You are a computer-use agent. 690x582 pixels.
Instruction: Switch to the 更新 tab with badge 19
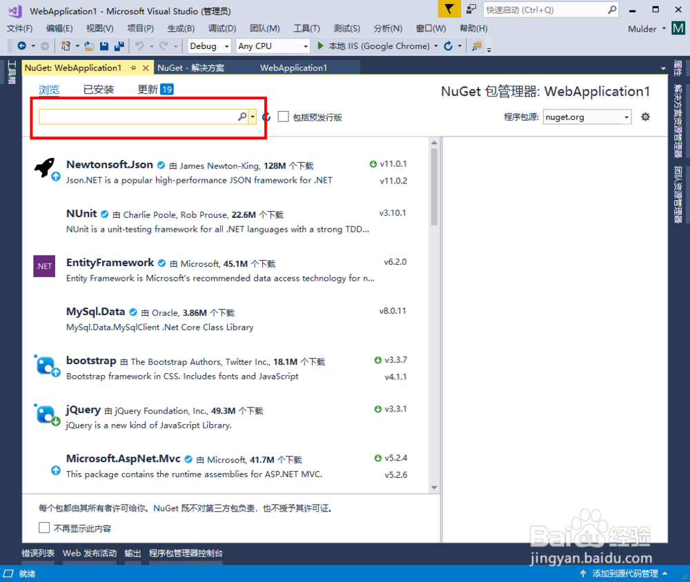point(155,90)
